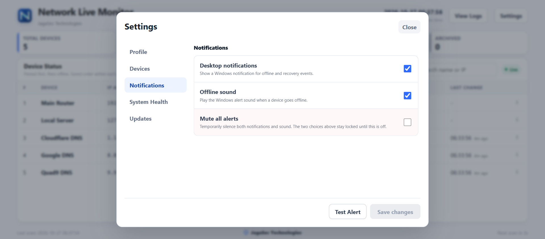Click the Test Alert button

pos(347,212)
